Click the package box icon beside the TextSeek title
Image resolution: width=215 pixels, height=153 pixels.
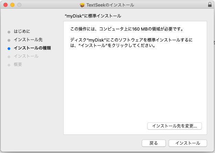click(x=82, y=5)
